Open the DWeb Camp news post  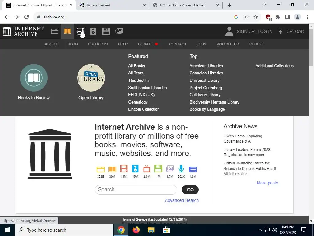pos(243,139)
